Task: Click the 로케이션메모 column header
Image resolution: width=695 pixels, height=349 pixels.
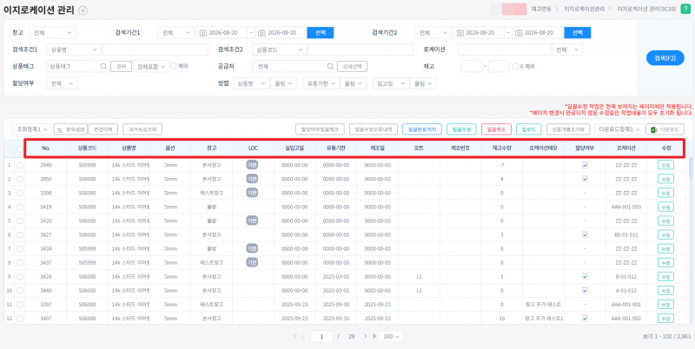Action: point(543,148)
